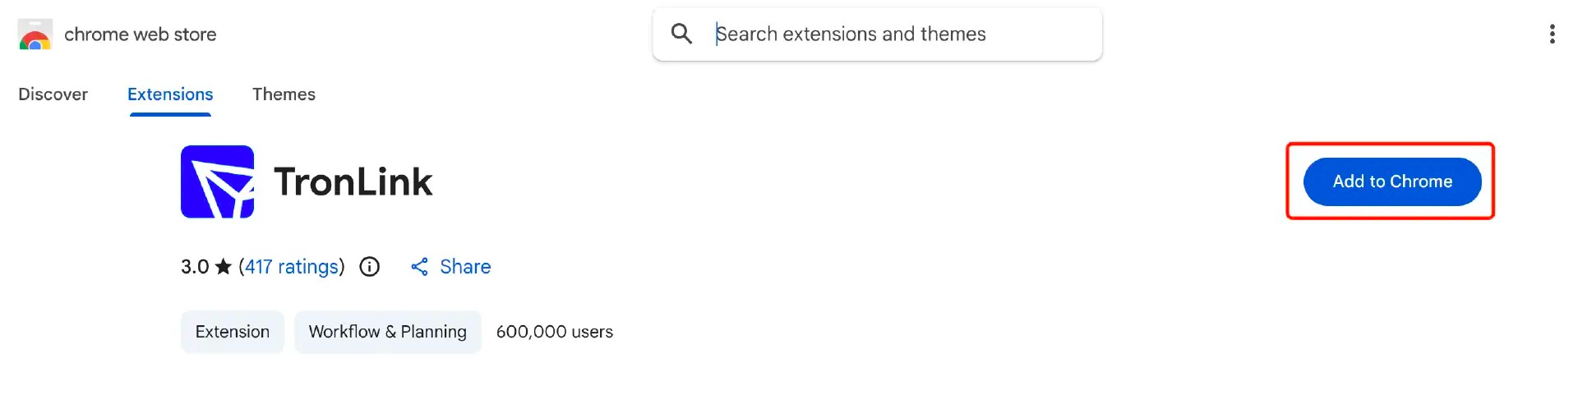This screenshot has width=1578, height=395.
Task: Select the Extensions tab
Action: (170, 94)
